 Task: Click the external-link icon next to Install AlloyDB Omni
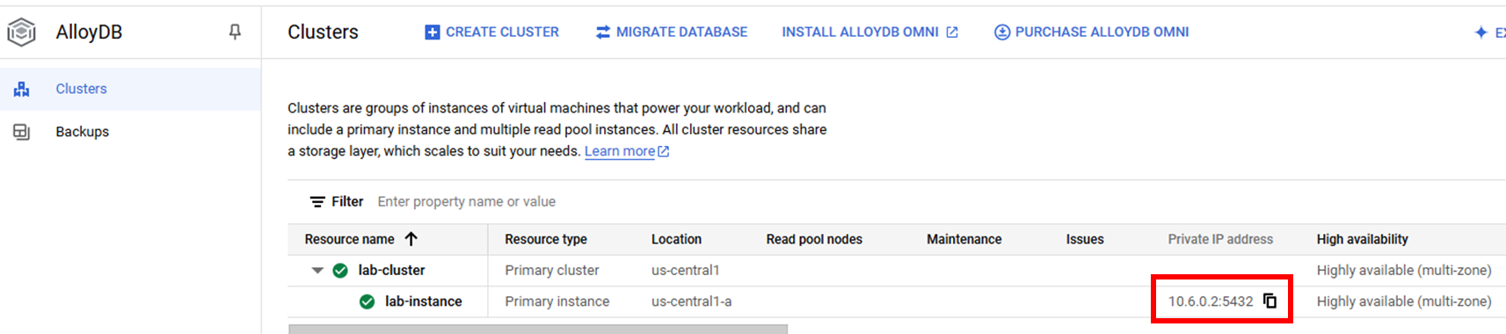pyautogui.click(x=952, y=33)
